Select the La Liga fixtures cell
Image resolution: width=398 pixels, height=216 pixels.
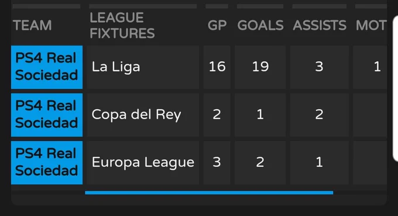pyautogui.click(x=143, y=67)
